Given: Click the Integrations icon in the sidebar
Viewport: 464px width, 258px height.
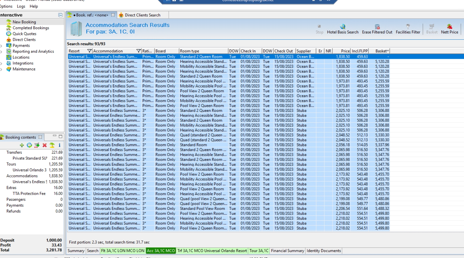Looking at the screenshot, I should click(x=9, y=63).
